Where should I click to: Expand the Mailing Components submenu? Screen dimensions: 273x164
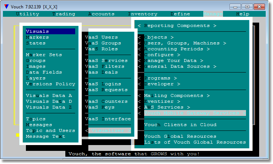point(174,95)
